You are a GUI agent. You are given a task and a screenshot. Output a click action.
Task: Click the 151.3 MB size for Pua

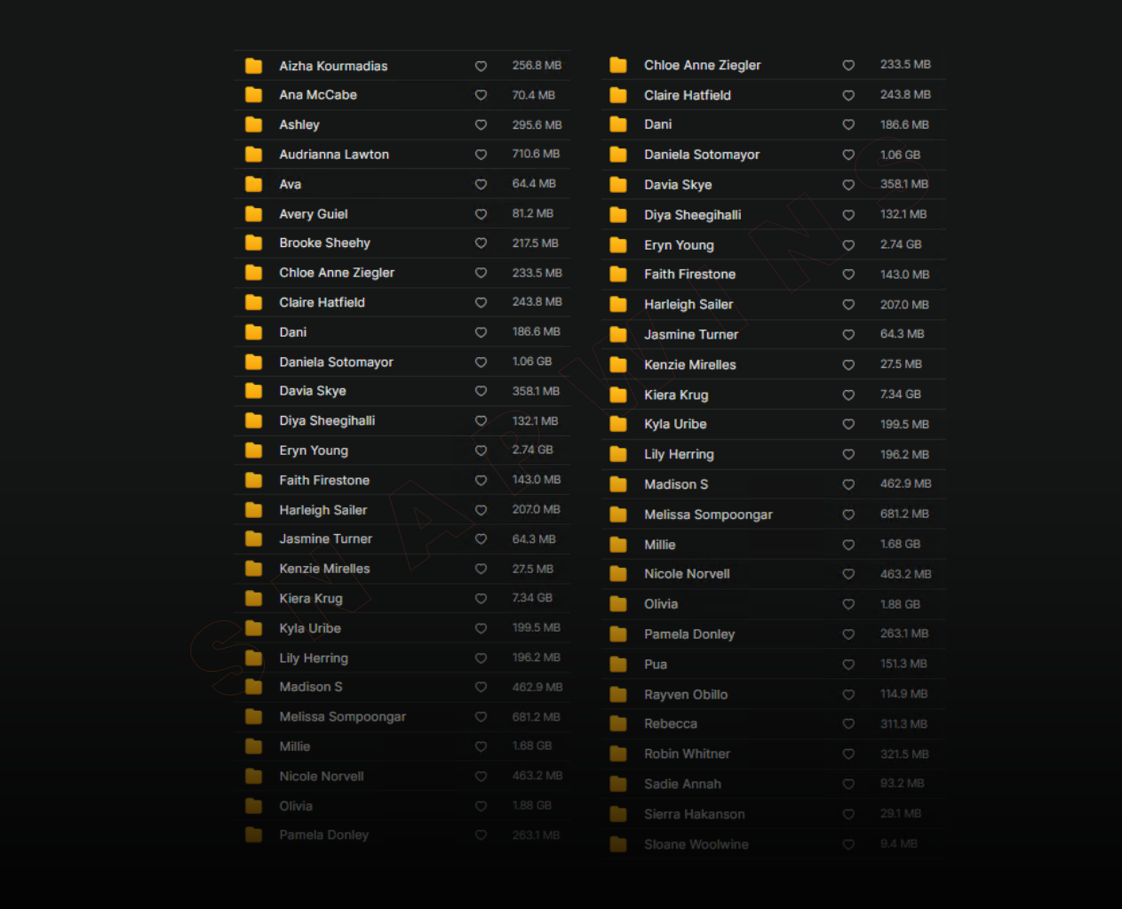click(x=903, y=664)
